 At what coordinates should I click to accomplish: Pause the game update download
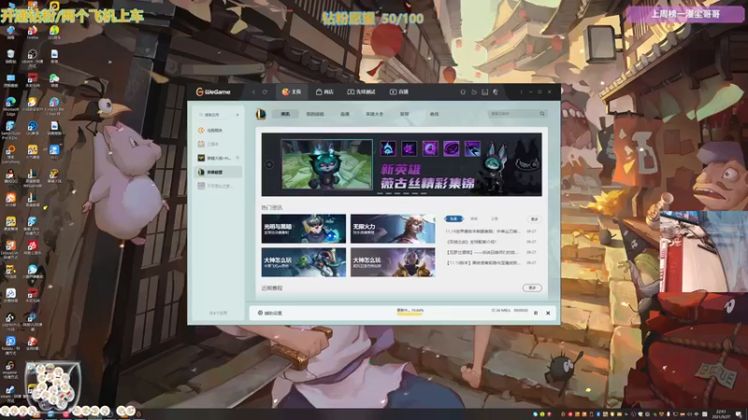tap(536, 313)
